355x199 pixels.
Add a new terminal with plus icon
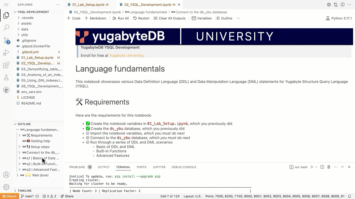312,167
